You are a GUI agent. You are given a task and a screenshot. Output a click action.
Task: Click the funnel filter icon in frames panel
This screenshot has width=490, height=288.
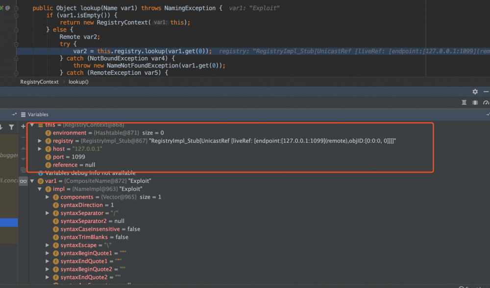pyautogui.click(x=12, y=127)
